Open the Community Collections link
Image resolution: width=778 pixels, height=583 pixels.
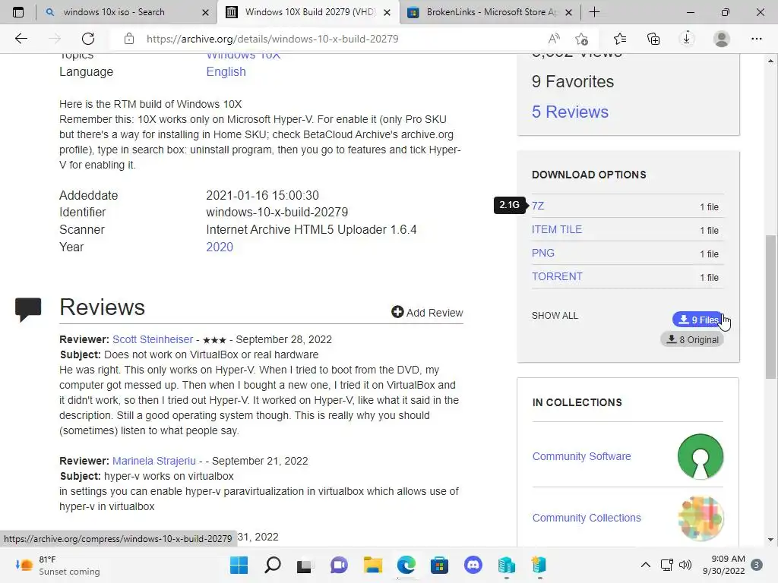pos(586,518)
